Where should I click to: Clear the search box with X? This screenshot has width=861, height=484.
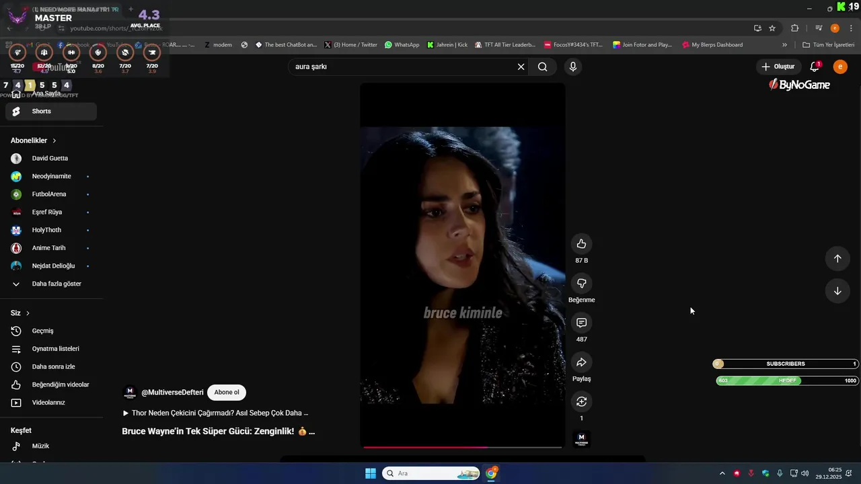[x=521, y=67]
